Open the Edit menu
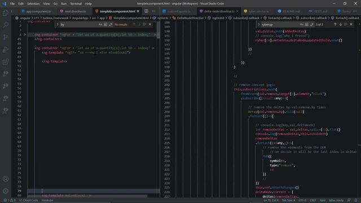 click(x=21, y=4)
